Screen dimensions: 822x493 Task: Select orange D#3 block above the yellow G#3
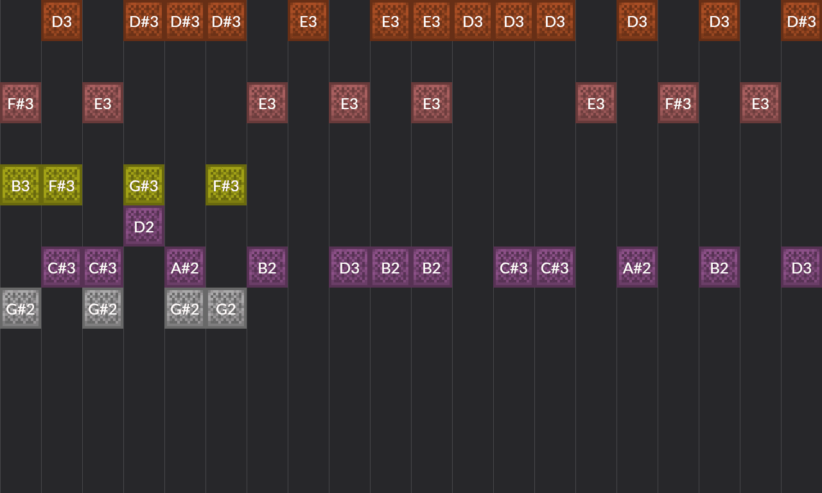pyautogui.click(x=144, y=21)
